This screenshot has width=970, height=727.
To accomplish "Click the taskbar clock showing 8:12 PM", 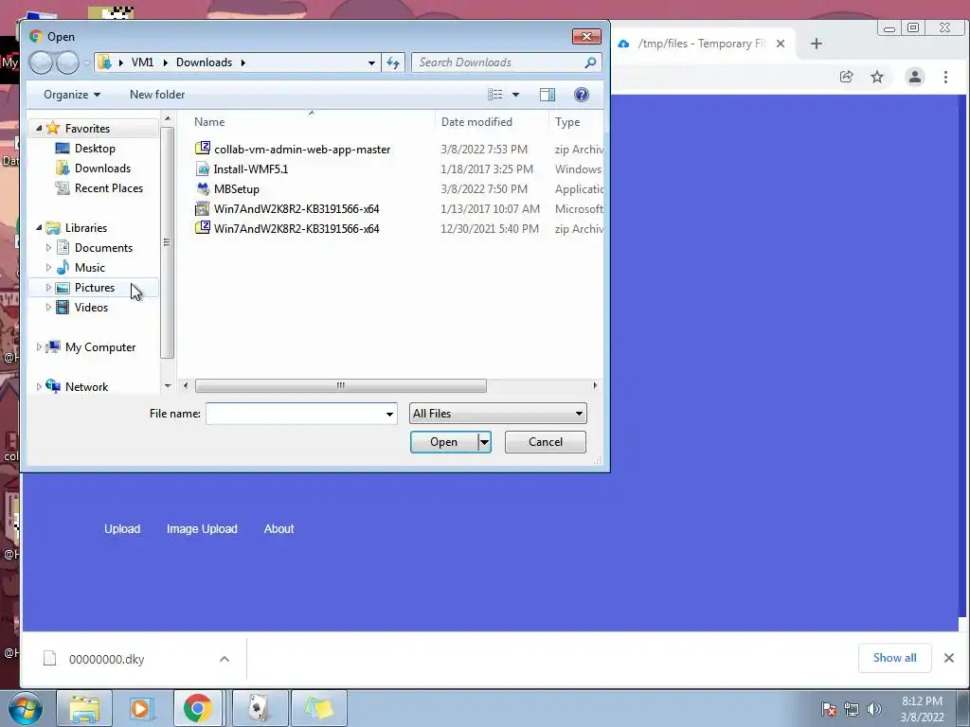I will [x=922, y=709].
